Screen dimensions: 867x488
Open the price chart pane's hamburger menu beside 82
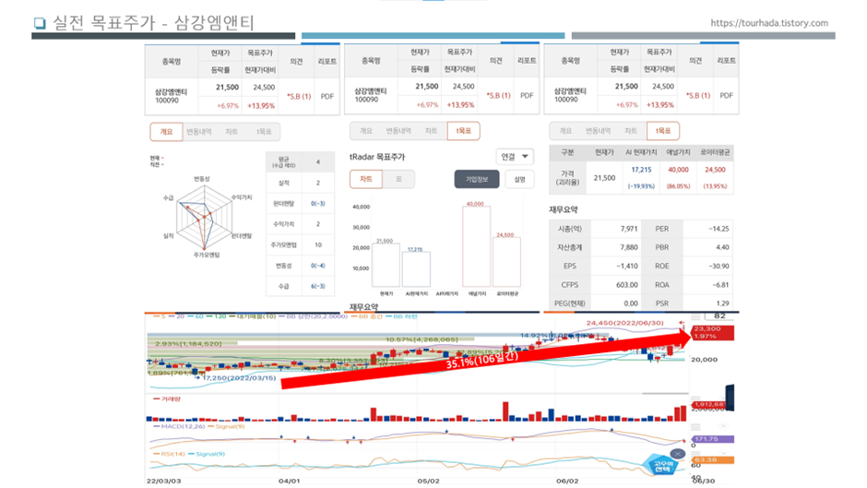(x=695, y=316)
